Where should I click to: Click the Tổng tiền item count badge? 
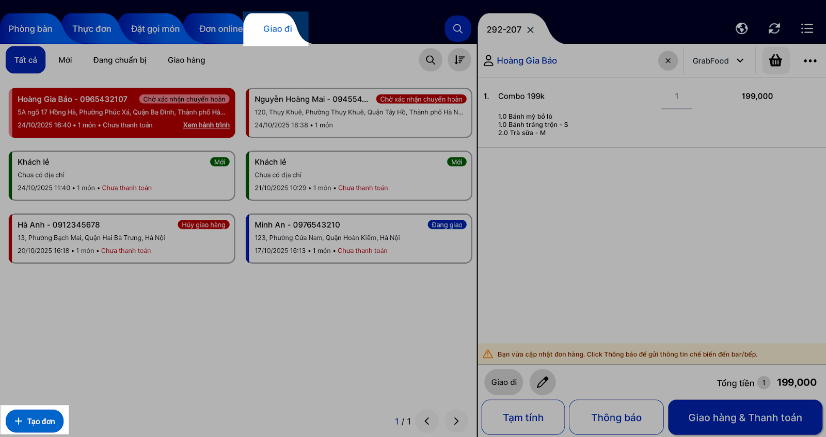pos(764,383)
